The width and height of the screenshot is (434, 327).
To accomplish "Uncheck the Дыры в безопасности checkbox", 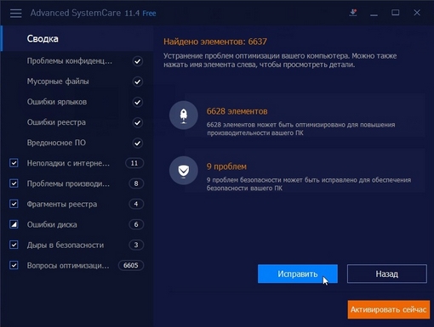I will (x=14, y=245).
